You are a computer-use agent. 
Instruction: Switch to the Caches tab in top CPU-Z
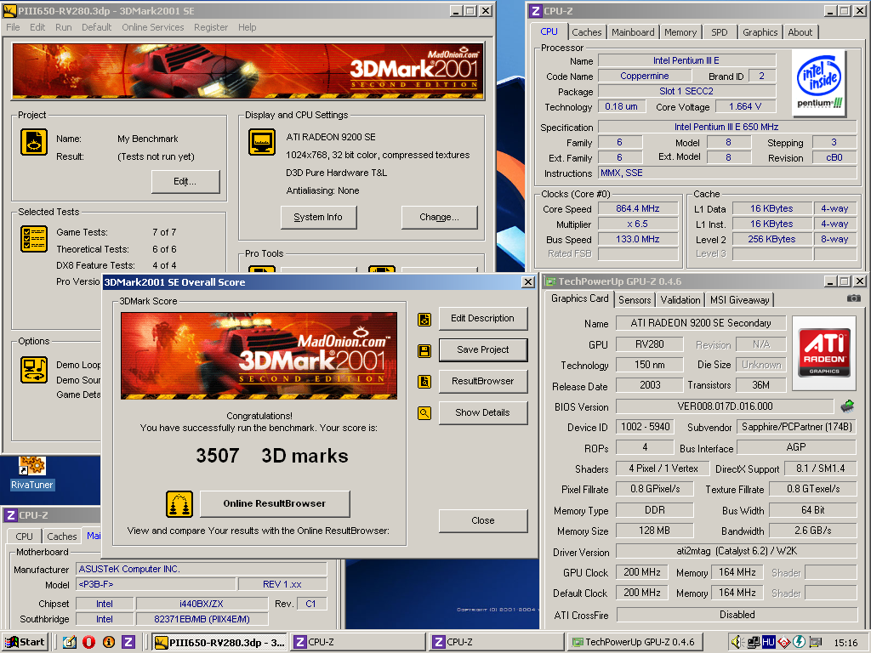587,32
